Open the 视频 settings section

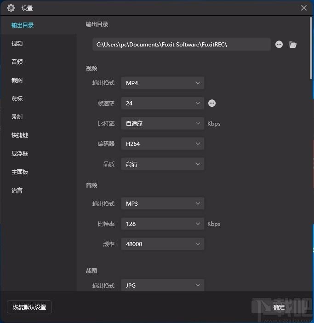click(17, 43)
